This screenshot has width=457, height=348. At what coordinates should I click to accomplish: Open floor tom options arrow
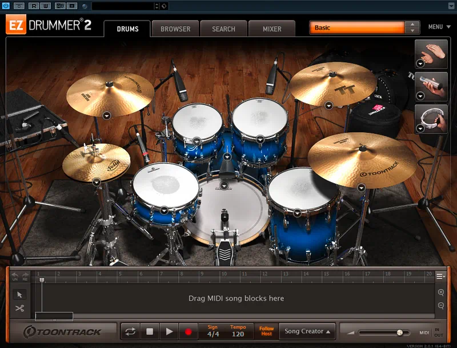[x=297, y=213]
